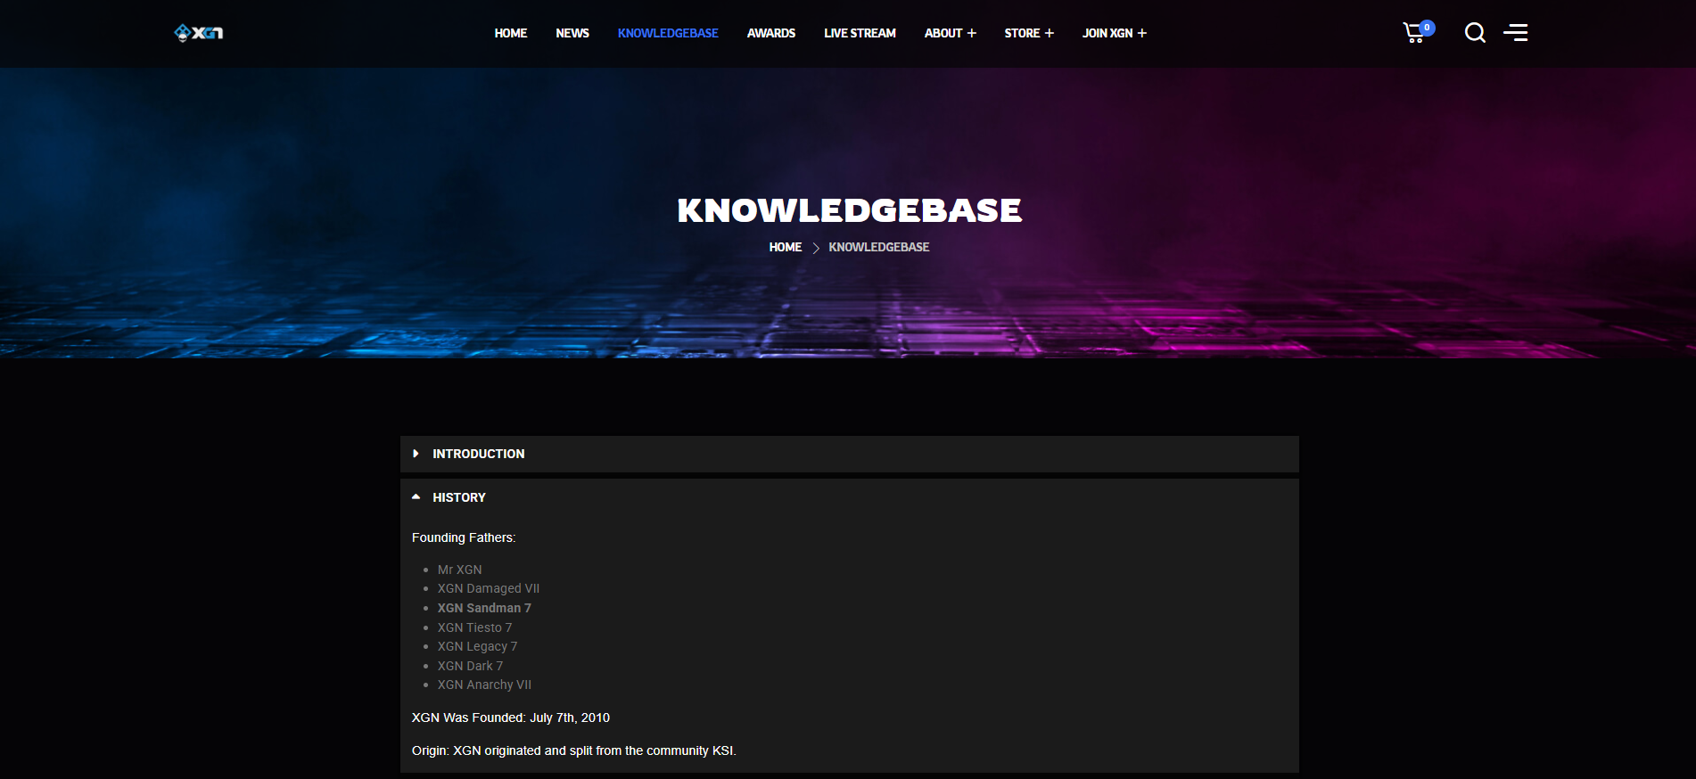The width and height of the screenshot is (1696, 779).
Task: Click the KNOWLEDGEBASE breadcrumb text
Action: [879, 247]
